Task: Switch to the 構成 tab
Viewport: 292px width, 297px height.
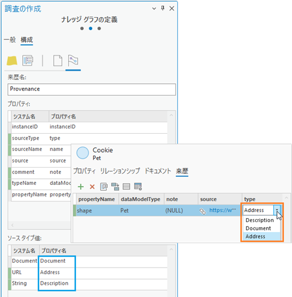Action: pos(27,40)
